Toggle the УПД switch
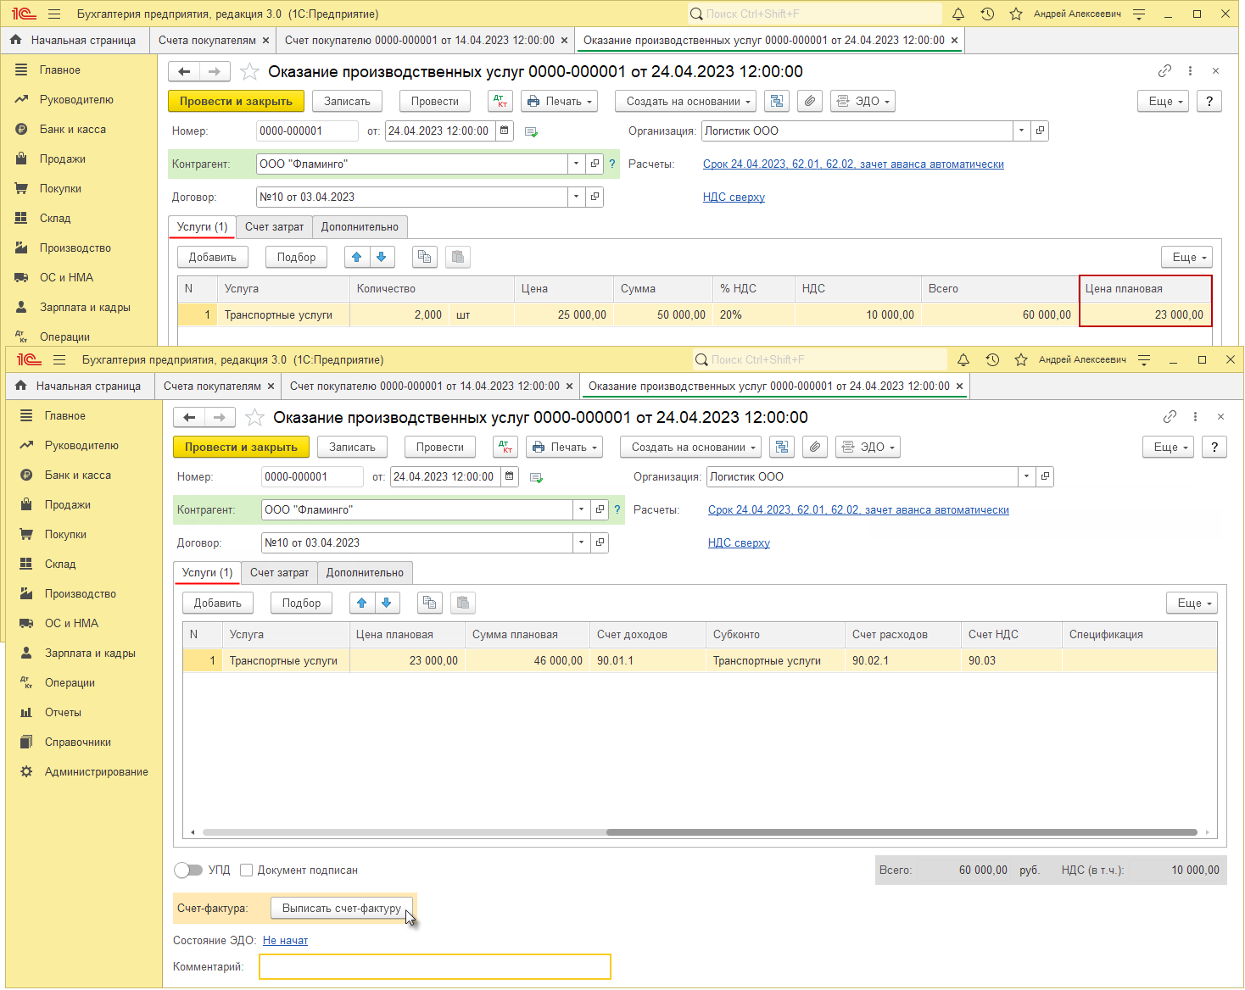The width and height of the screenshot is (1245, 990). [188, 870]
